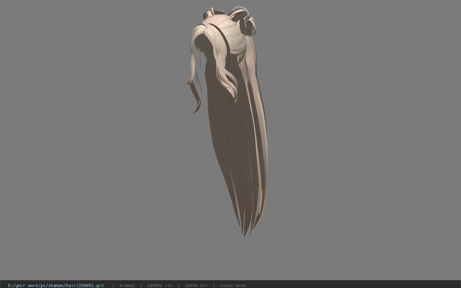461x288 pixels.
Task: Click the file path D:/ymir work/pc/shaman/hair/250051.gr2
Action: point(56,285)
